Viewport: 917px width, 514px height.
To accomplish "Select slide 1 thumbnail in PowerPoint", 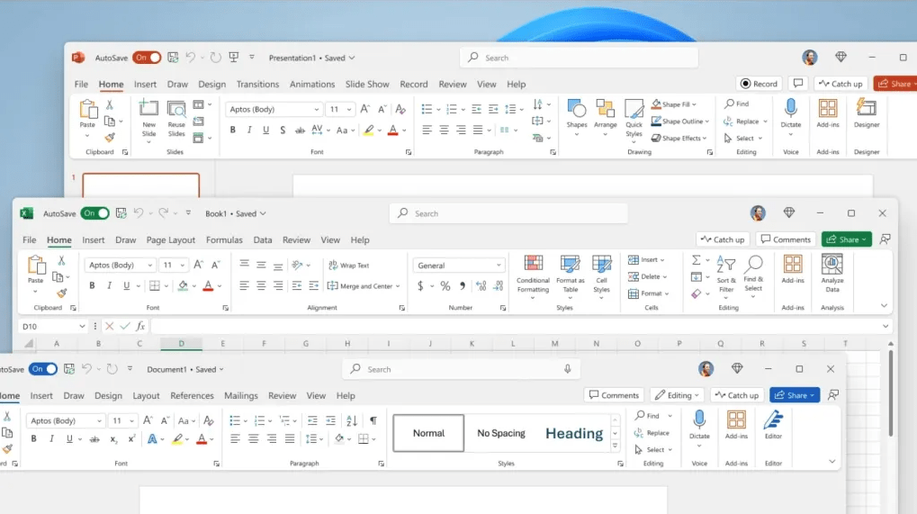I will 140,185.
